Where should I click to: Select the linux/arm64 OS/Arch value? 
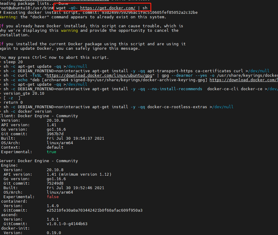click(59, 143)
